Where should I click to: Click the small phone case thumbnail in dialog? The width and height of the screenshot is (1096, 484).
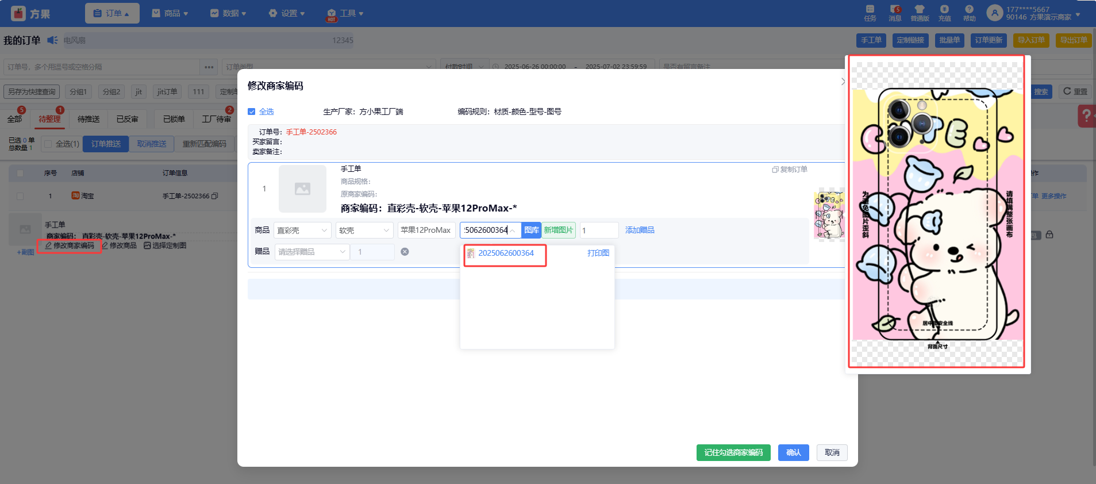point(829,215)
